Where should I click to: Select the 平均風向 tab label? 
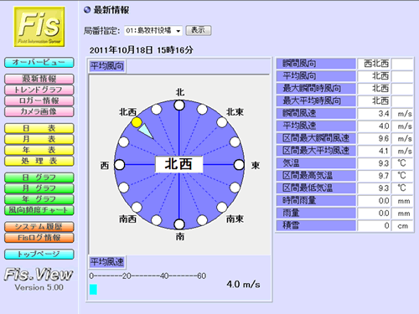(x=107, y=66)
